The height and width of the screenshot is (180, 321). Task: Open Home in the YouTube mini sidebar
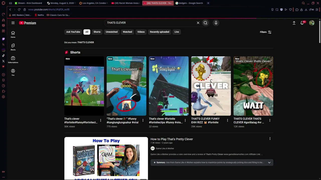point(13,34)
